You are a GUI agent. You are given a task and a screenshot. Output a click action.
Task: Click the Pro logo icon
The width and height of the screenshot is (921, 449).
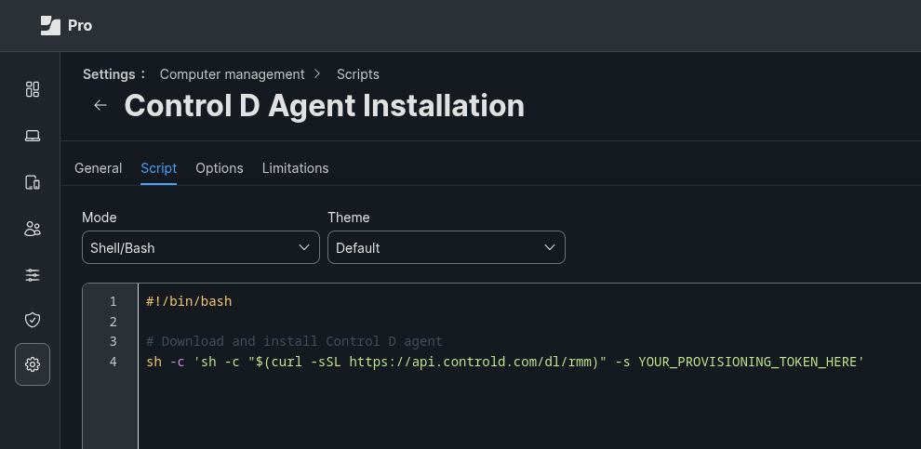50,26
